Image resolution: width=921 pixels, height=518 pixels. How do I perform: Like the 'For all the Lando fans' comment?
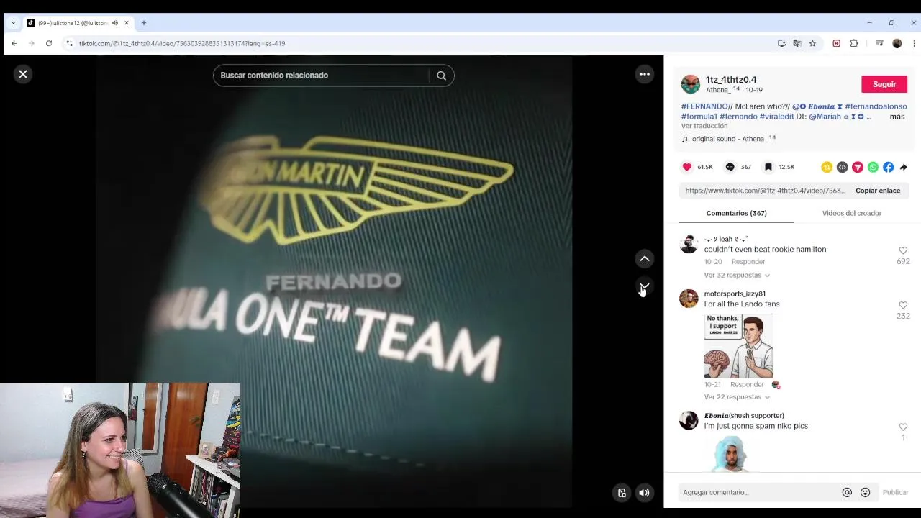tap(903, 305)
